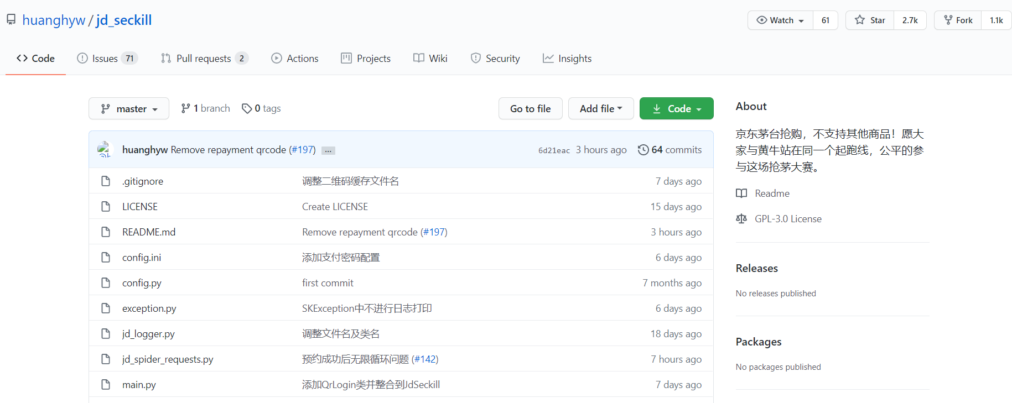Screen dimensions: 1012x403
Task: Open the jd_seckill repository link
Action: (124, 20)
